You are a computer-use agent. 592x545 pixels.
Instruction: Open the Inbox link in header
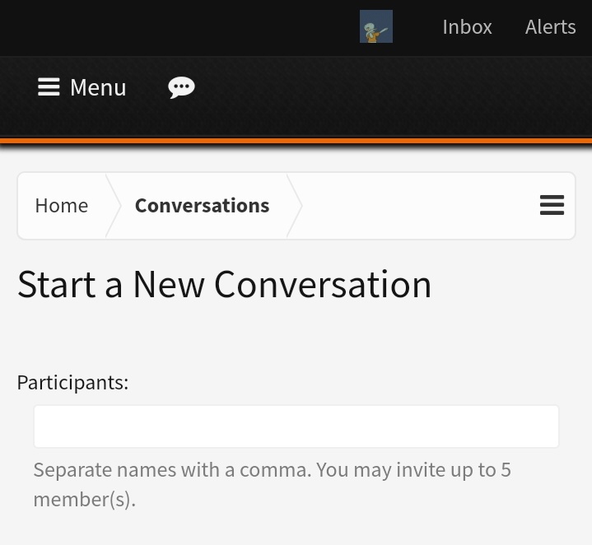click(x=467, y=27)
